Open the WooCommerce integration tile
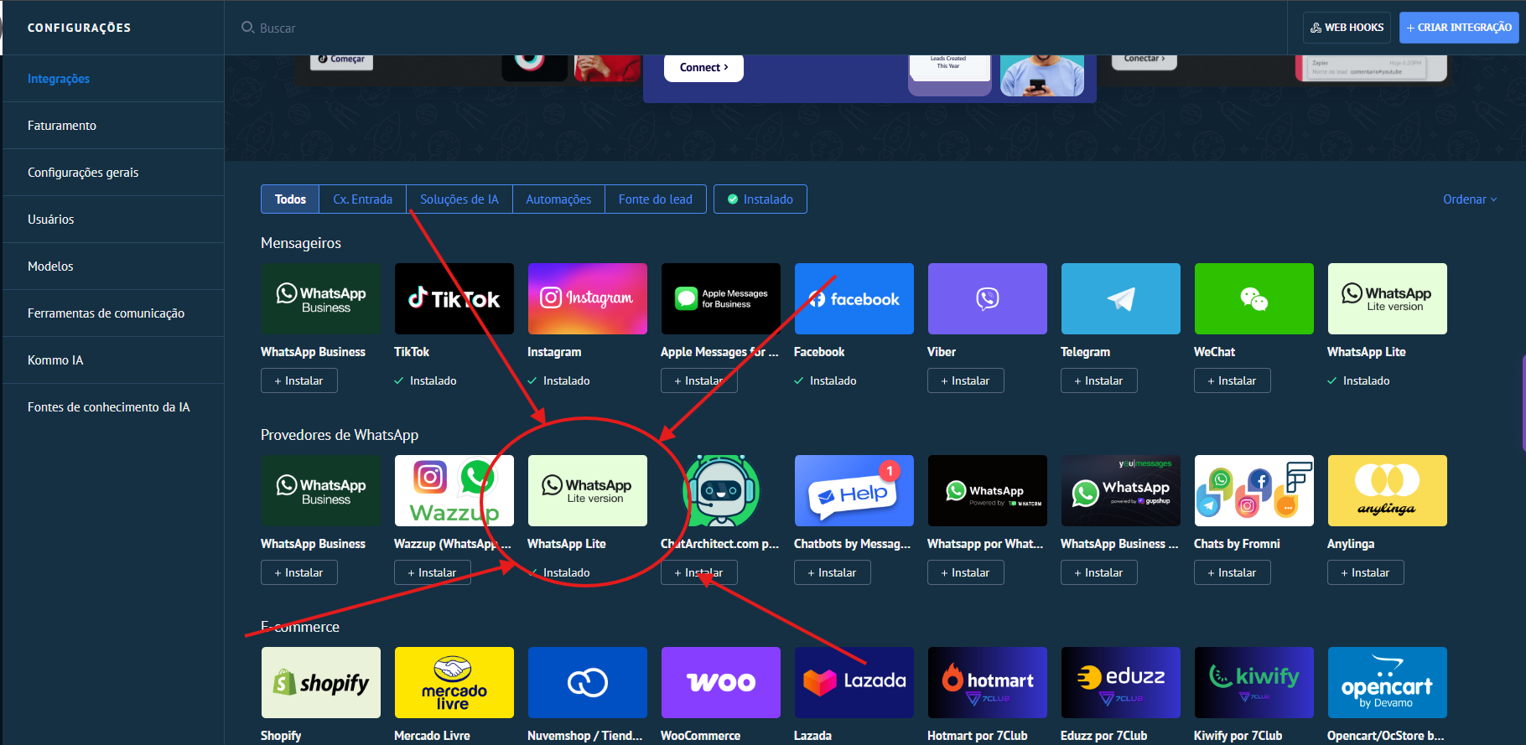Viewport: 1526px width, 745px height. click(720, 682)
